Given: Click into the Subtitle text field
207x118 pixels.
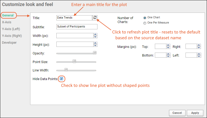Looking at the screenshot, I should (x=77, y=27).
